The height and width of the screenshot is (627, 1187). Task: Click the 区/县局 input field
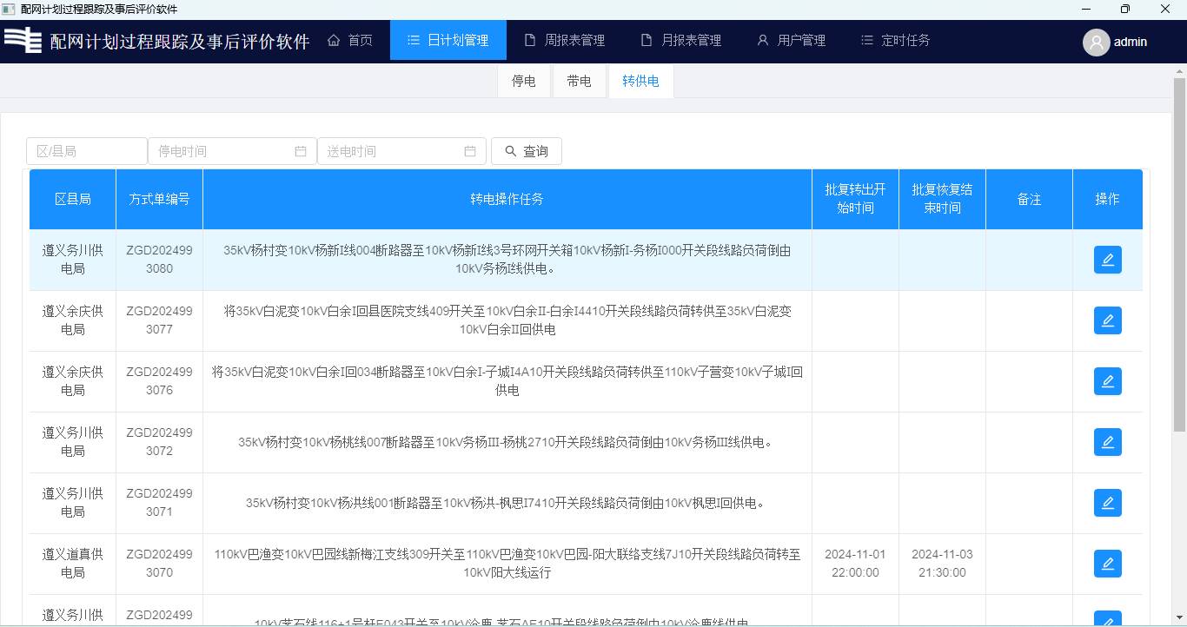tap(86, 151)
